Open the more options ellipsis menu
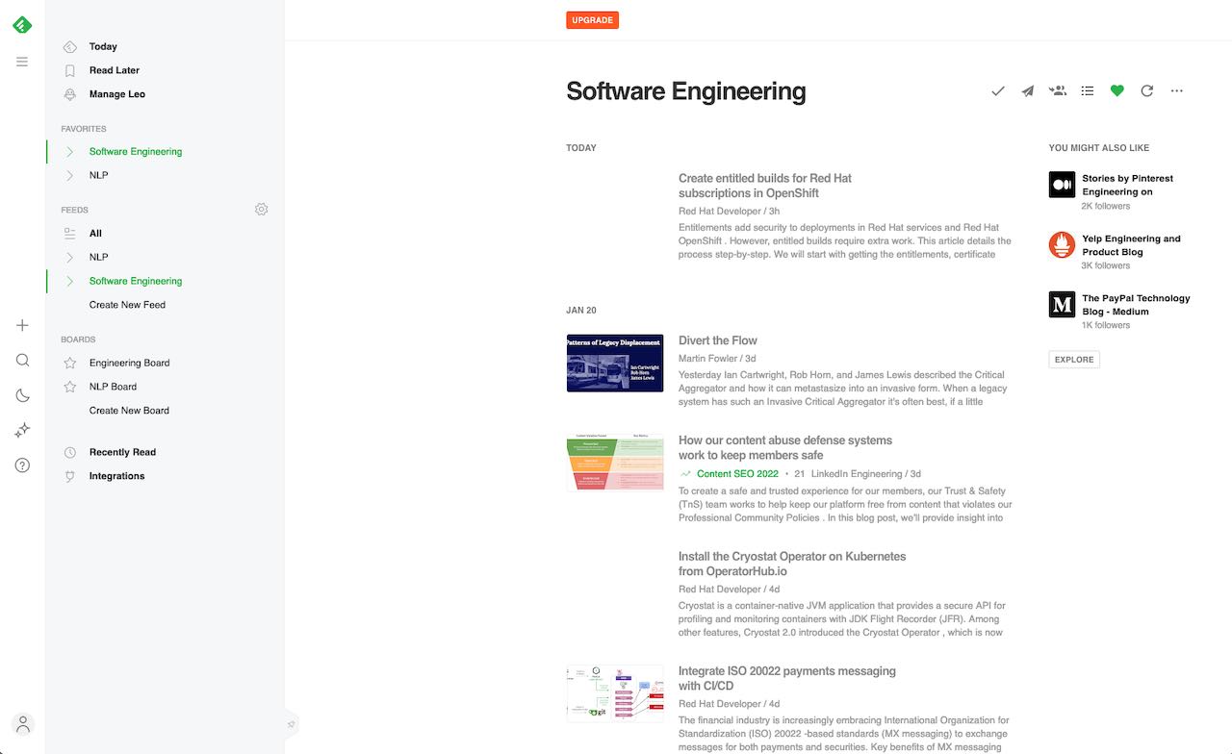 coord(1176,90)
